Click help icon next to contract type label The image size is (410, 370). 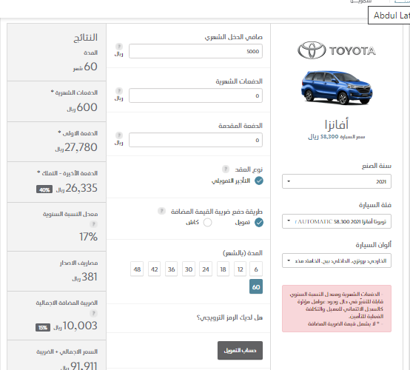[226, 169]
